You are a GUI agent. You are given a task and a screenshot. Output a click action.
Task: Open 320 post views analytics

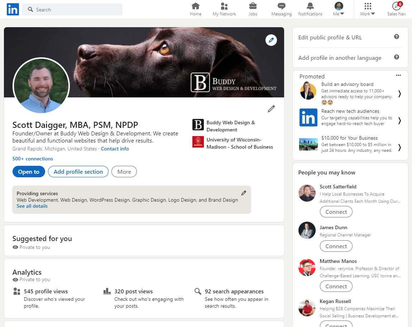(134, 291)
